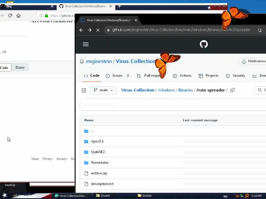Go back in the front browser window
This screenshot has width=266, height=199.
point(81,30)
